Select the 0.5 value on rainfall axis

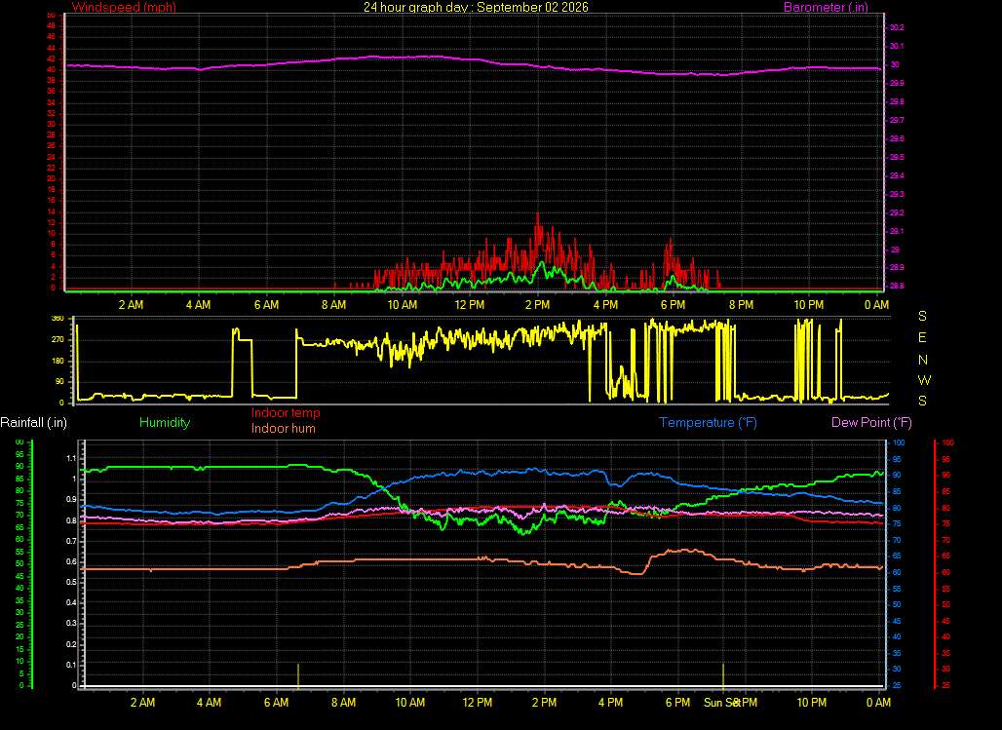click(71, 582)
